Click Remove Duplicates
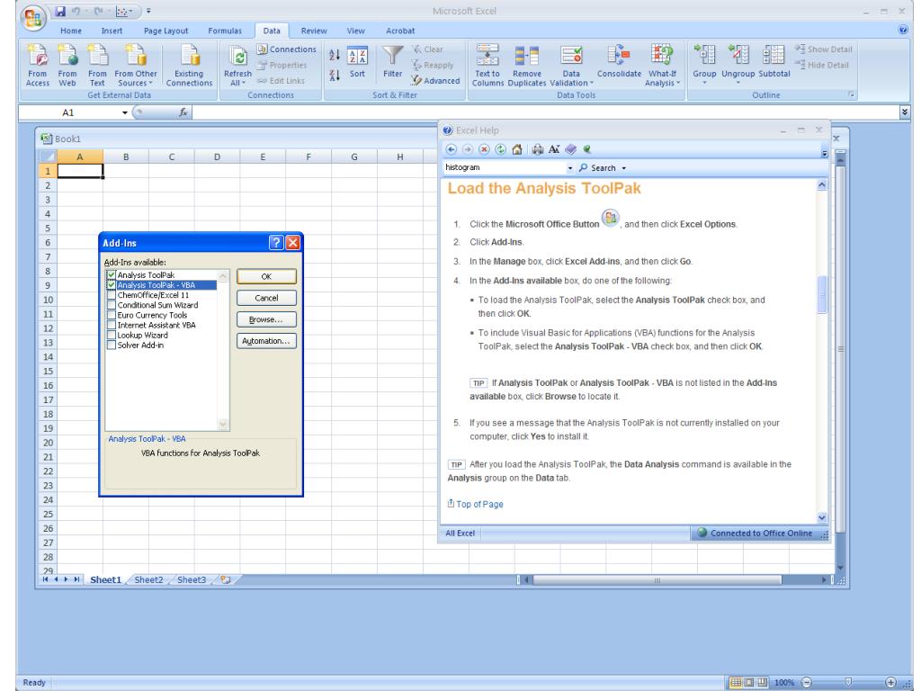The image size is (921, 691). click(x=527, y=66)
